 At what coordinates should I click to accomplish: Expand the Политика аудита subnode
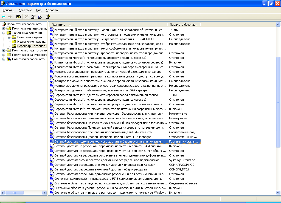tap(9, 37)
